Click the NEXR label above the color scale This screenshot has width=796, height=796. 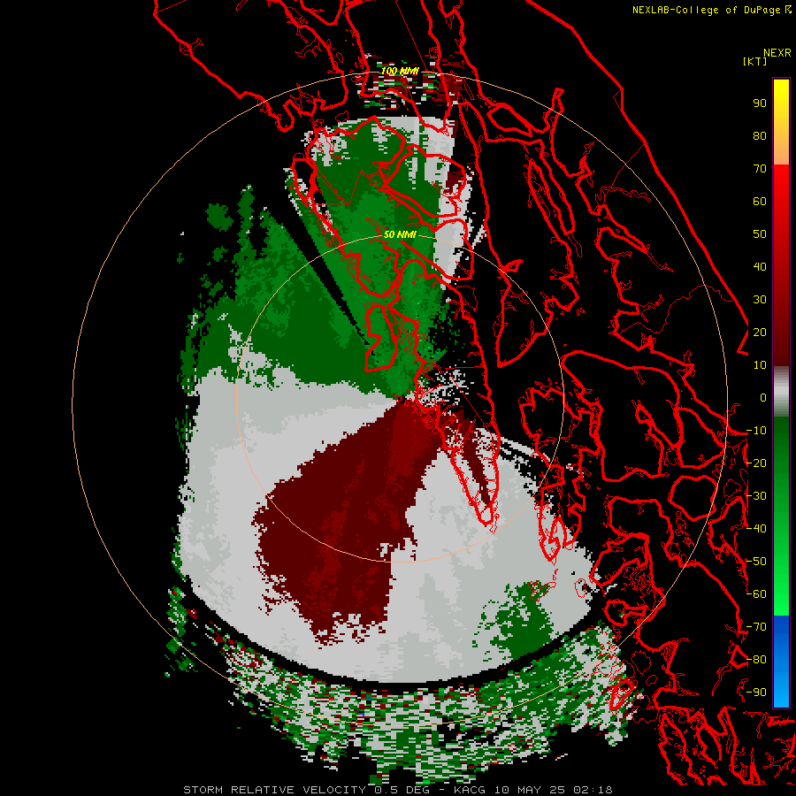pos(777,53)
